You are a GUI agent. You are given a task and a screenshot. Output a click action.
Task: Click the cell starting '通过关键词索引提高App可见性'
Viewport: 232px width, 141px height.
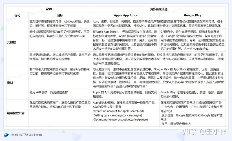pos(60,40)
